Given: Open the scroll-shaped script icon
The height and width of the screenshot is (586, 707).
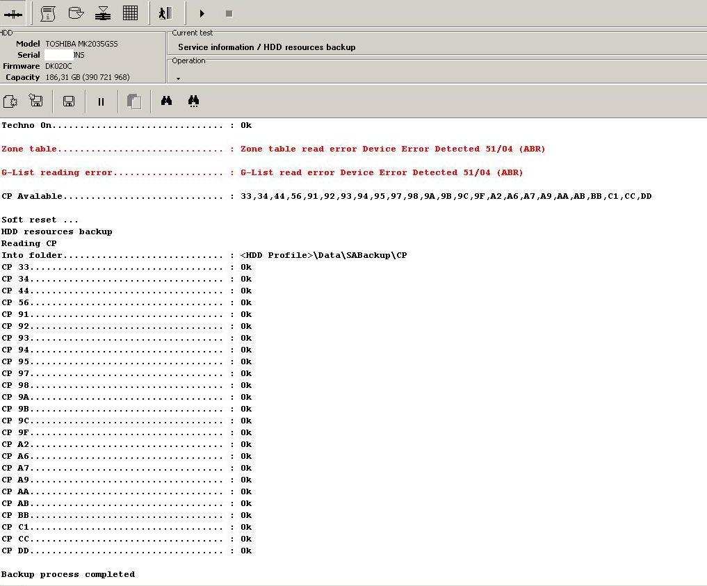Looking at the screenshot, I should point(48,13).
